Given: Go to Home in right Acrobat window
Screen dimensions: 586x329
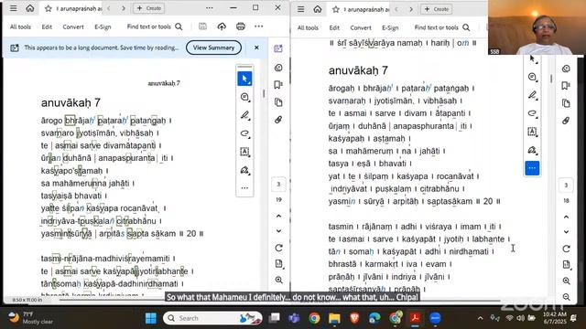Looking at the screenshot, I should pyautogui.click(x=318, y=9).
